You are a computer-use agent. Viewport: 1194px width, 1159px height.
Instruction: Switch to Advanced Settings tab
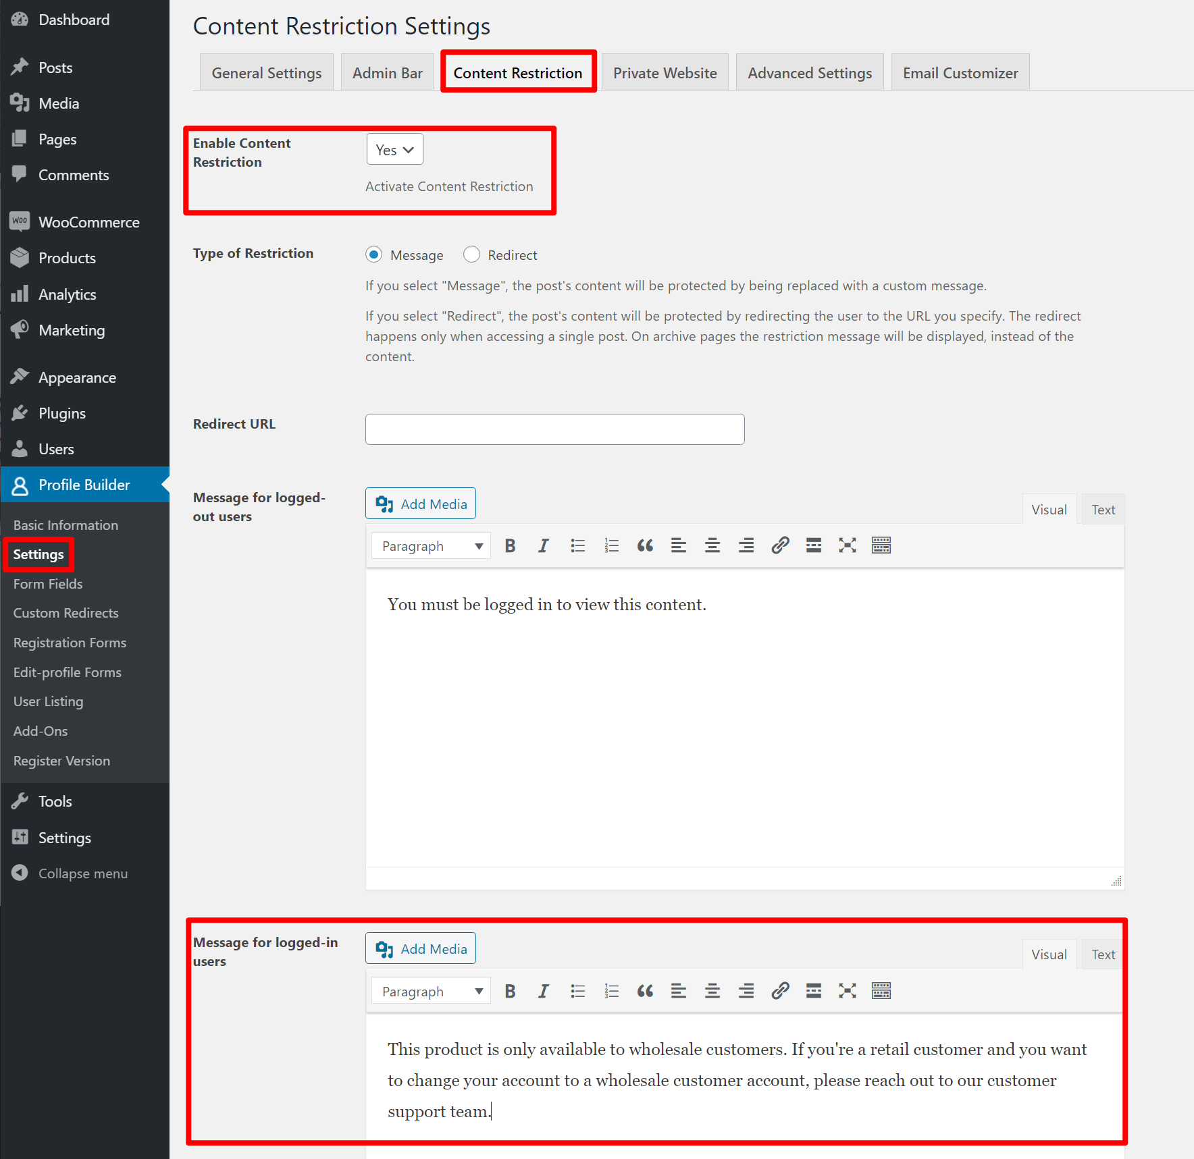tap(810, 73)
